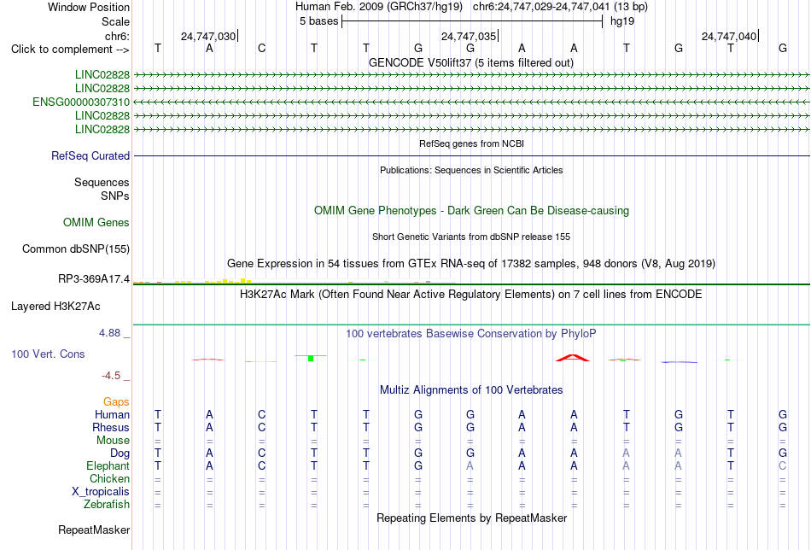
Task: Click the RP3-369A17.4 gene label
Action: click(94, 279)
